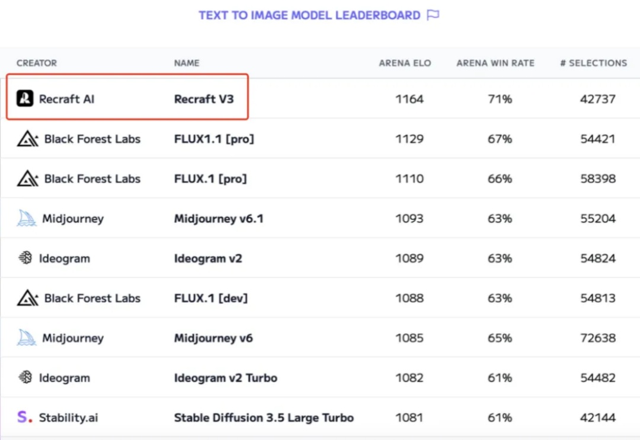Sort by ARENA WIN RATE column header

coord(495,63)
